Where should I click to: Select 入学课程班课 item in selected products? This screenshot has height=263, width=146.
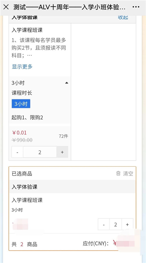coord(27,200)
